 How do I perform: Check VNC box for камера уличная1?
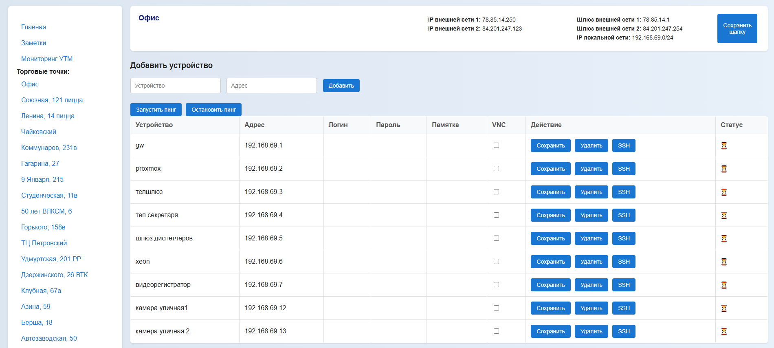(496, 308)
